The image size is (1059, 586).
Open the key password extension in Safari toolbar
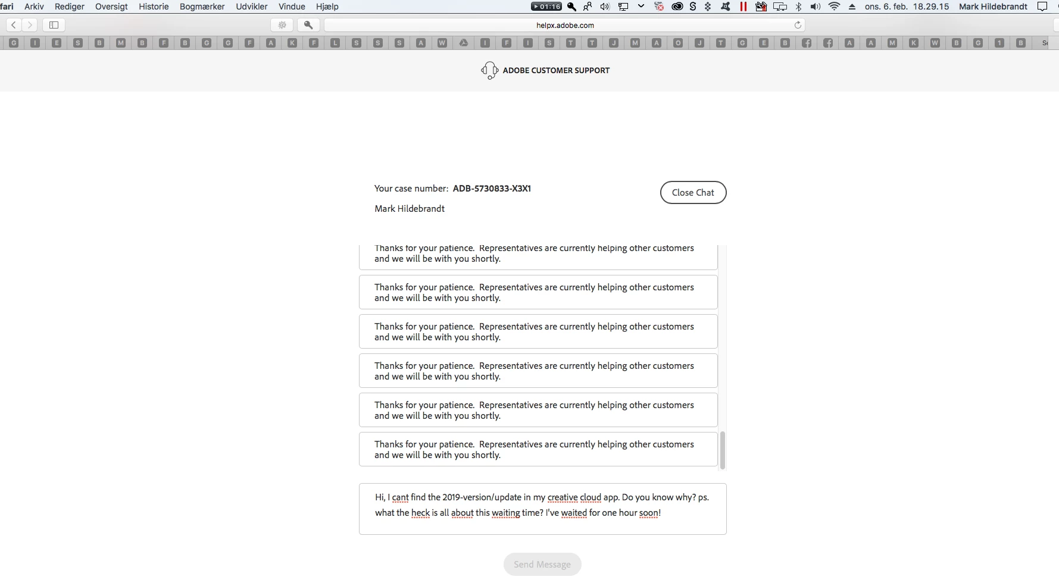tap(308, 25)
